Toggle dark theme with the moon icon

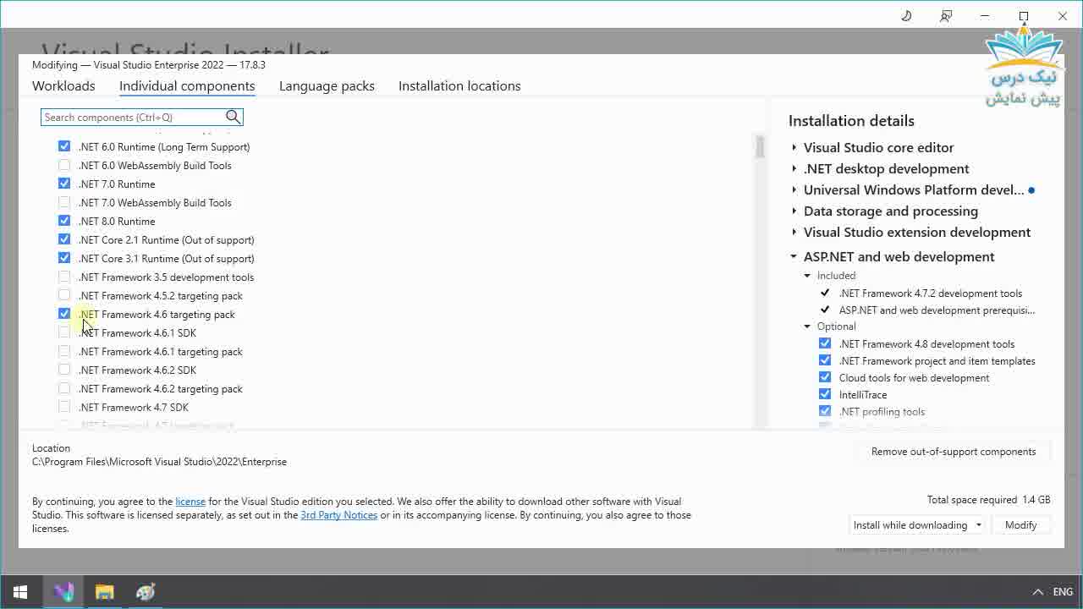pos(905,15)
